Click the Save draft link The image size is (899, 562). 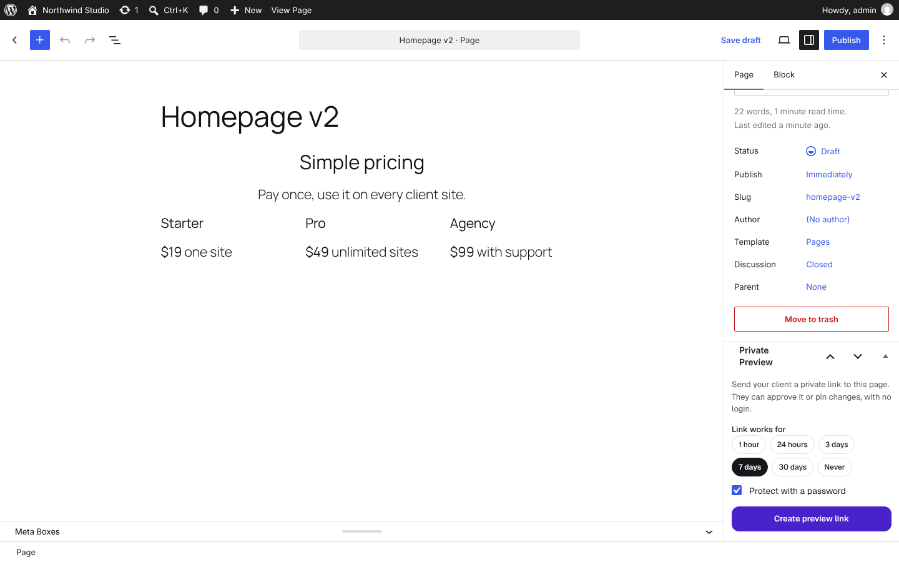coord(741,40)
